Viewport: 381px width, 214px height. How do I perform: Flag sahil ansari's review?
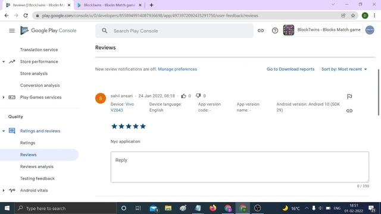349,96
